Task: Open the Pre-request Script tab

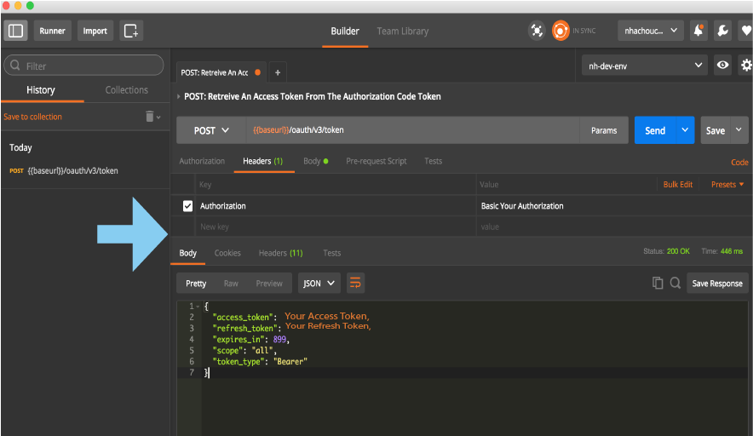Action: pyautogui.click(x=376, y=161)
